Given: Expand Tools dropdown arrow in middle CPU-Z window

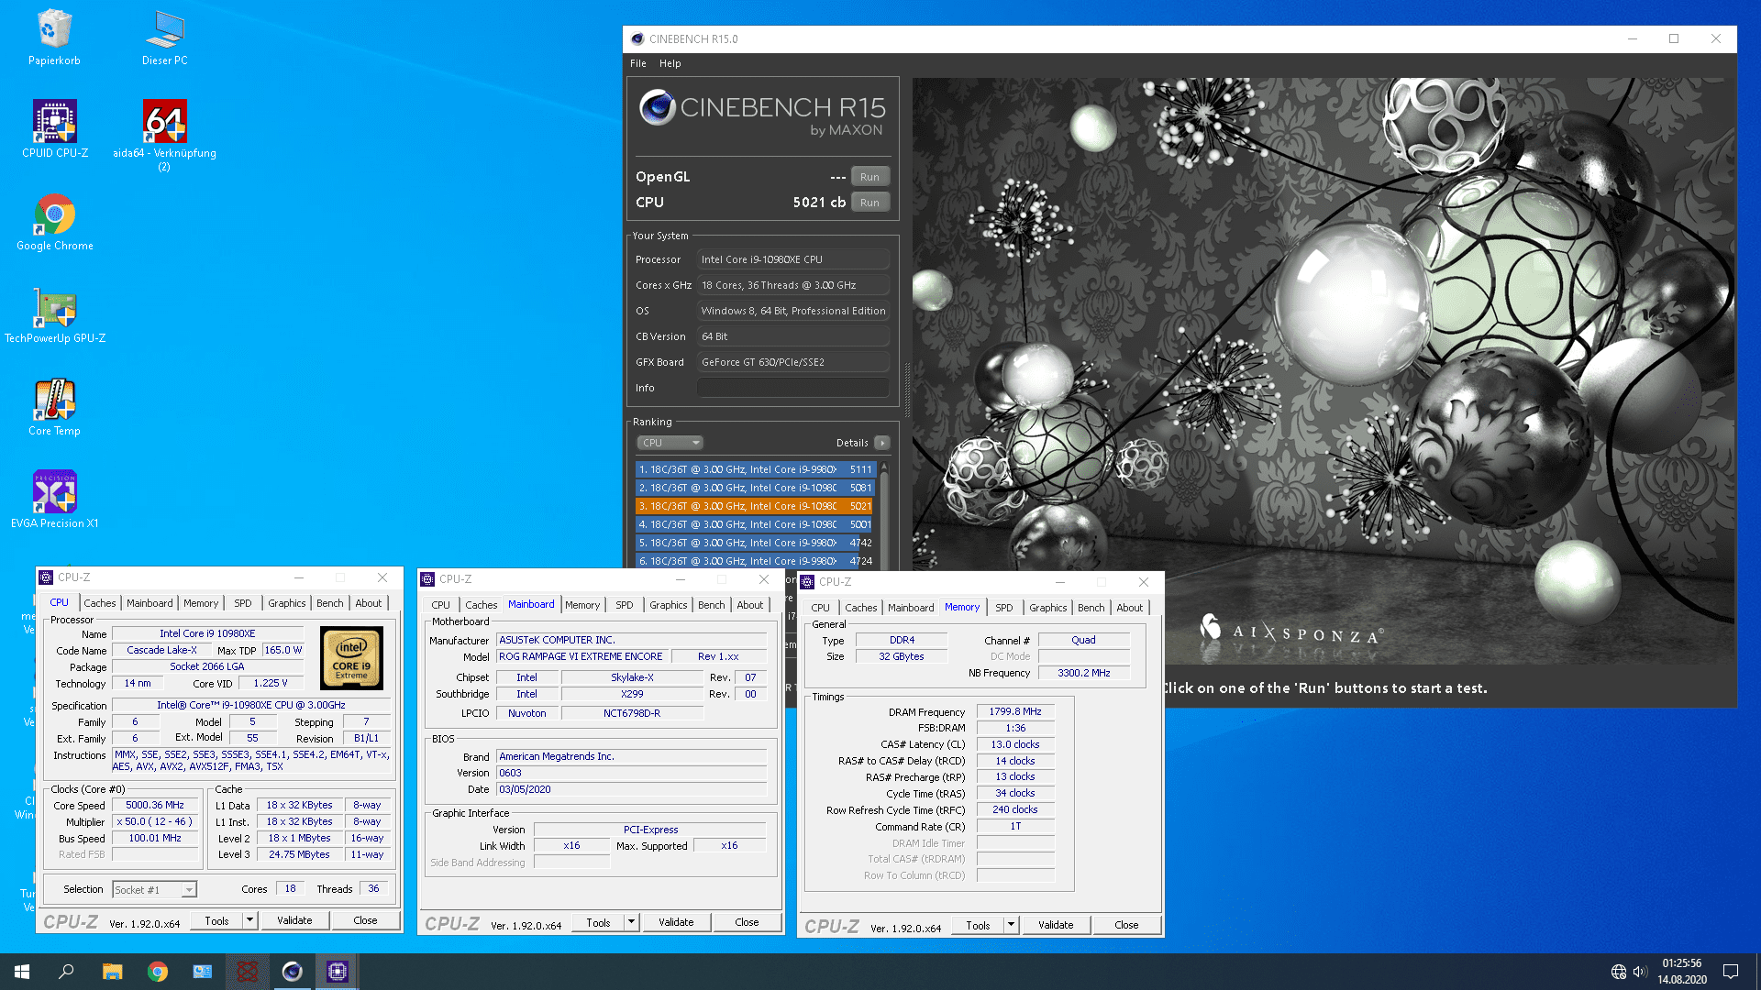Looking at the screenshot, I should 631,922.
